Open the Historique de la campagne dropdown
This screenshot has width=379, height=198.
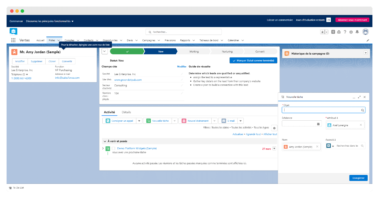[x=366, y=53]
